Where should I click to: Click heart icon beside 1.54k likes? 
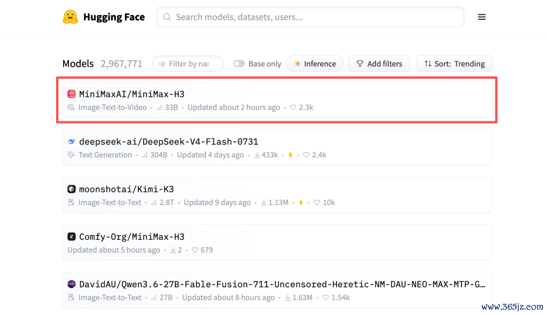325,297
